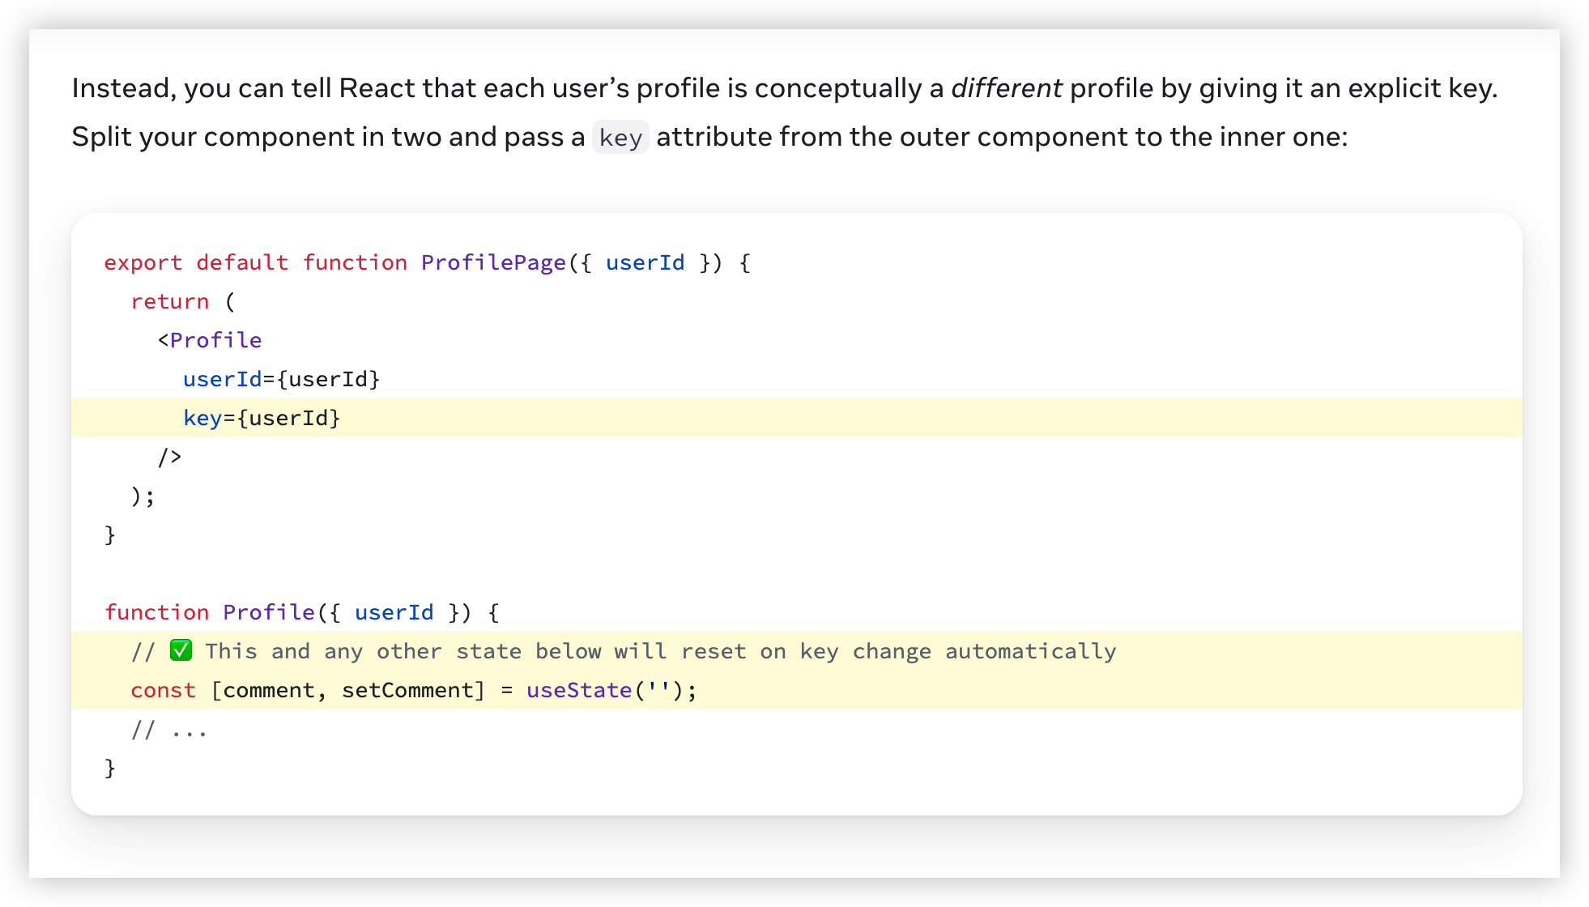Click the 'return' keyword in the code
This screenshot has height=907, width=1589.
tap(170, 301)
